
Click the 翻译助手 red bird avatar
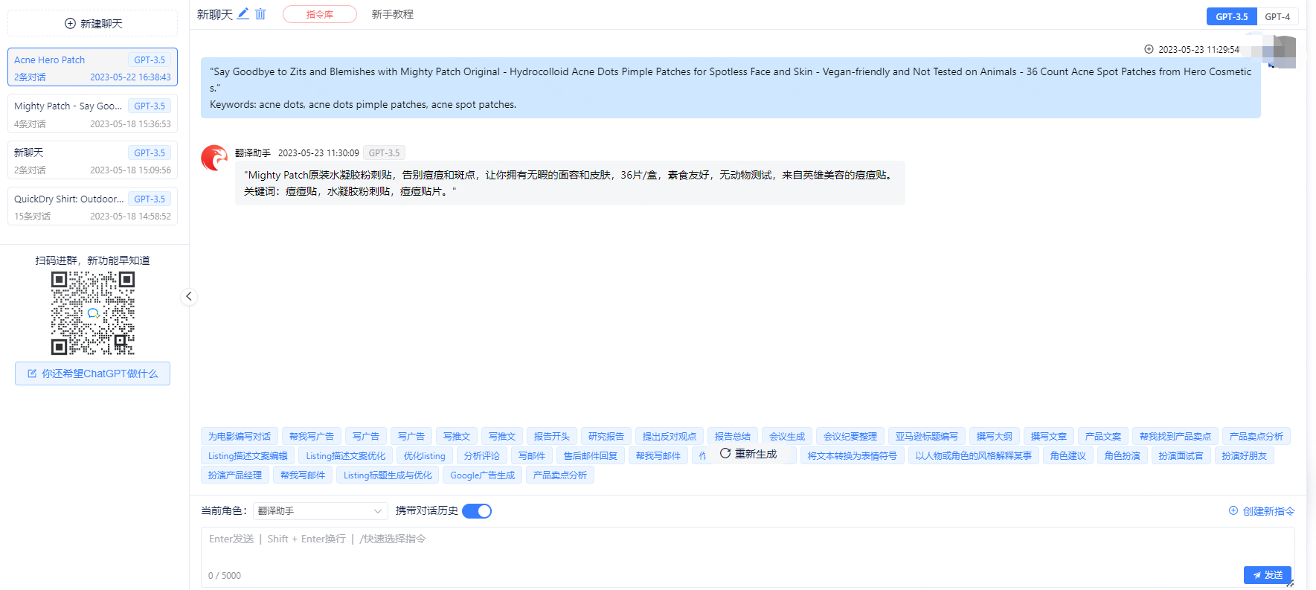click(x=214, y=158)
